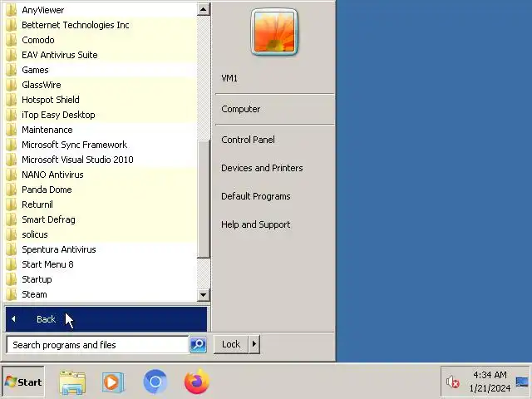Click the Back arrow icon
The width and height of the screenshot is (532, 399).
tap(13, 319)
